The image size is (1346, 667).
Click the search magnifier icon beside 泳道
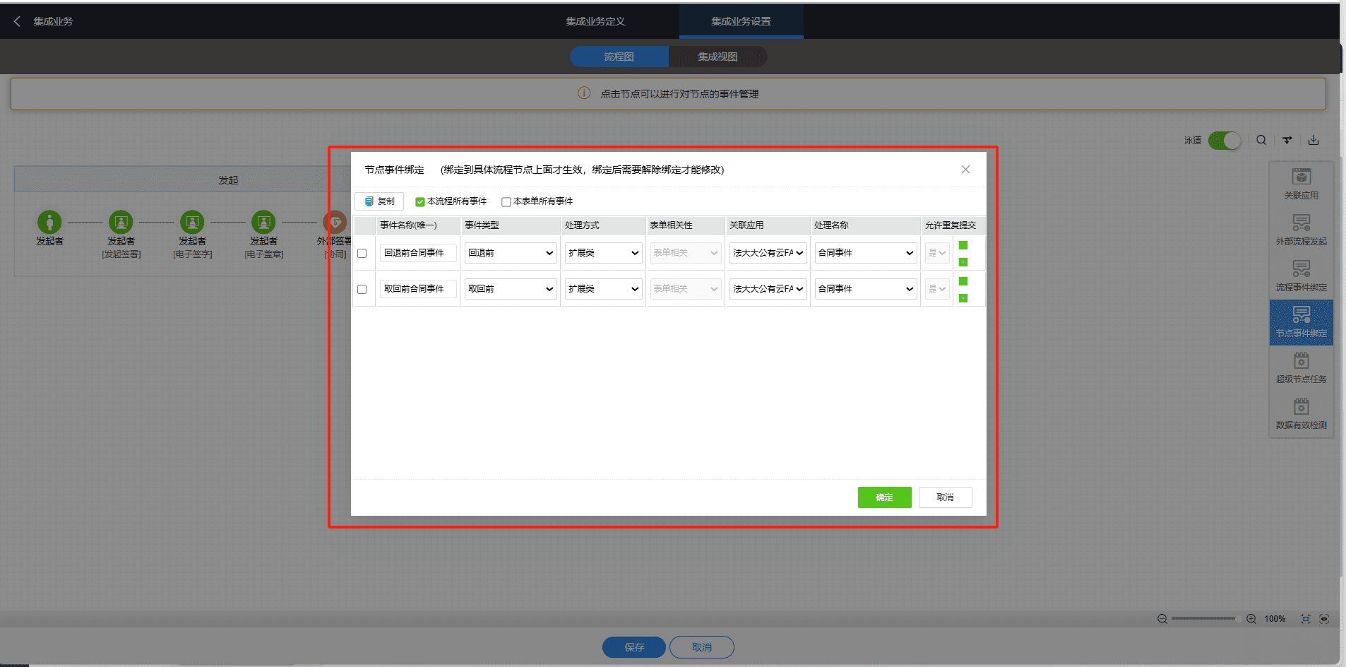pos(1261,140)
